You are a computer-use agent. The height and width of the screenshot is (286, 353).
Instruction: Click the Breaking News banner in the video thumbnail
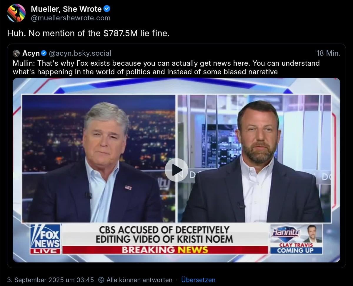[165, 250]
